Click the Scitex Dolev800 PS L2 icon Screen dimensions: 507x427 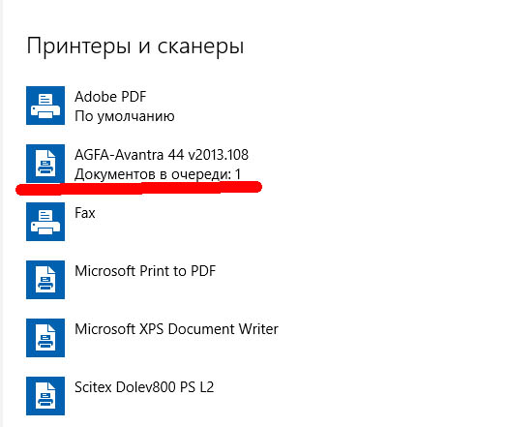point(45,396)
